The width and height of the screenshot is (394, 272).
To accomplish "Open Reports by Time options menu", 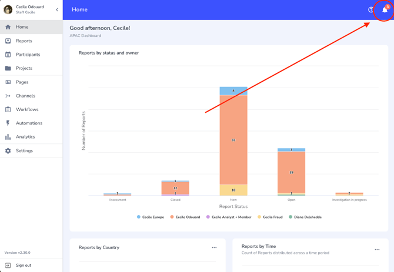I will point(377,250).
